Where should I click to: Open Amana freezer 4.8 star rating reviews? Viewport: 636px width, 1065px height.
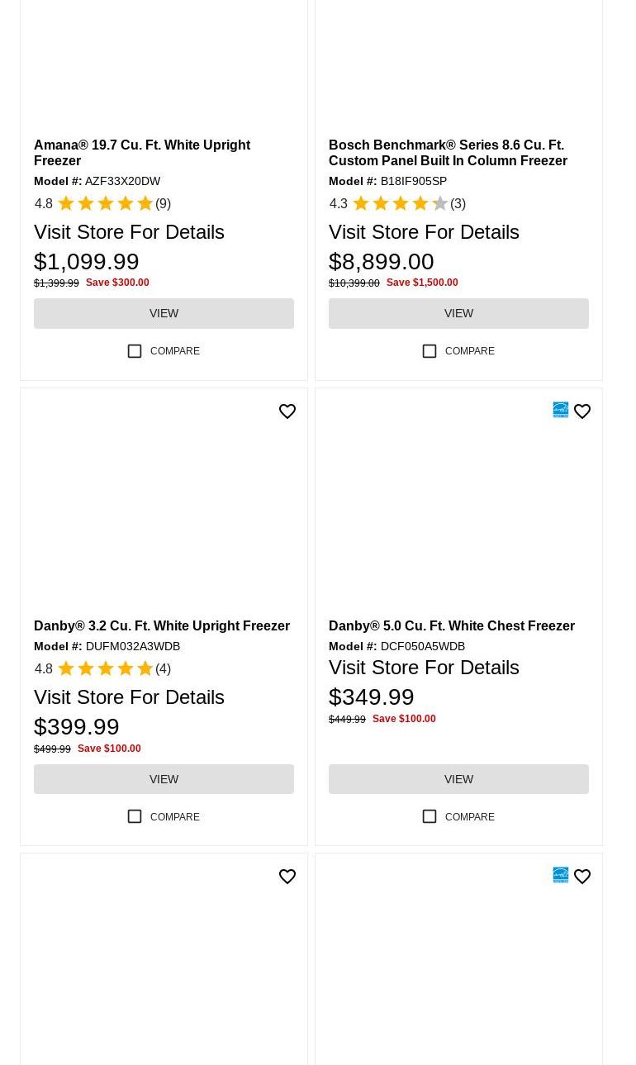[104, 203]
